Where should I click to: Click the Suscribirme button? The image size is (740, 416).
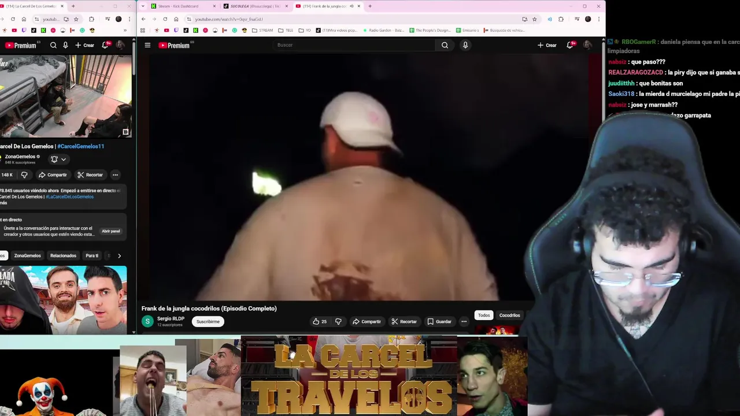click(208, 321)
